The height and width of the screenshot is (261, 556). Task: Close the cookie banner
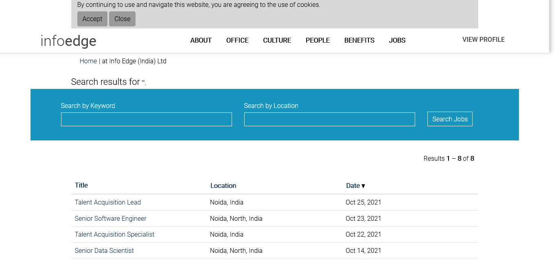coord(122,19)
